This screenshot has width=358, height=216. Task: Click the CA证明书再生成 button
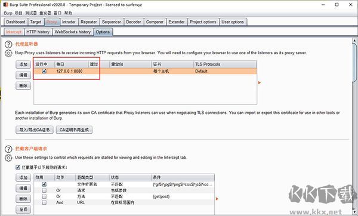click(x=74, y=130)
